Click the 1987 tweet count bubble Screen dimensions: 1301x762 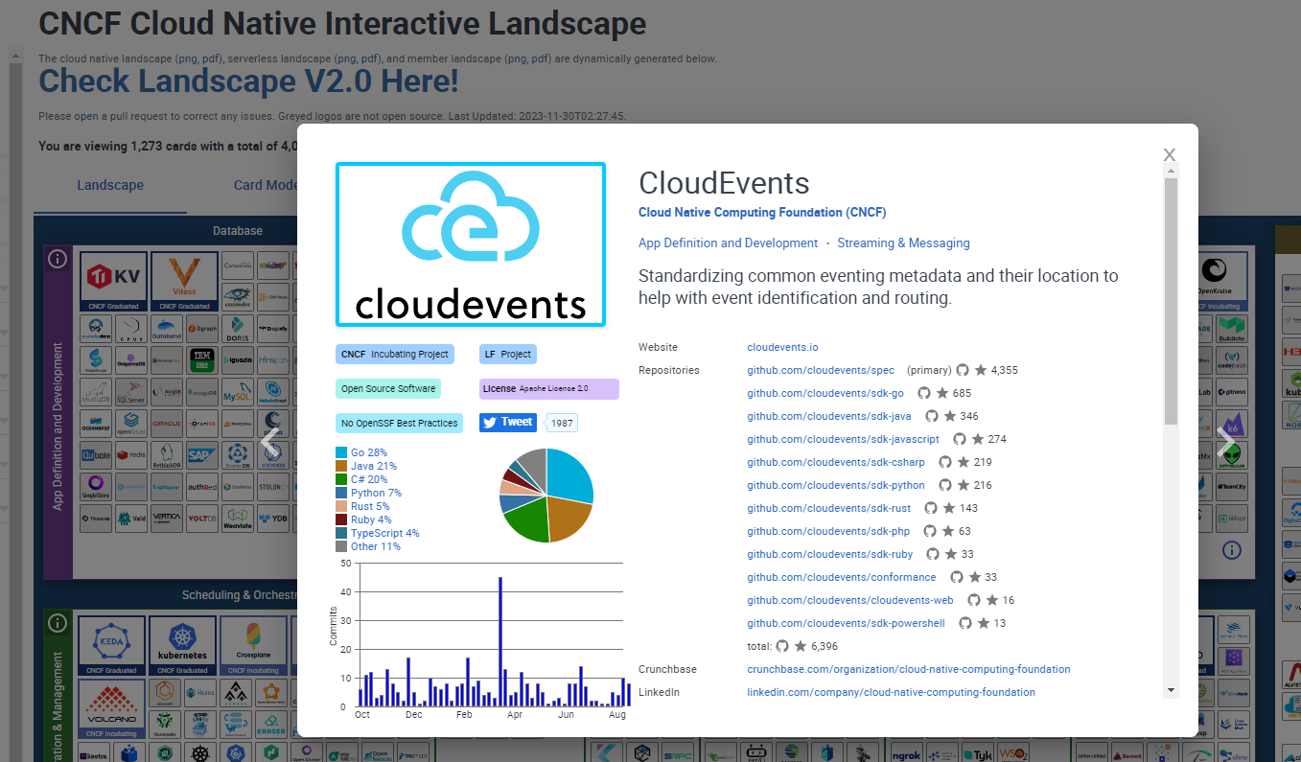point(561,423)
